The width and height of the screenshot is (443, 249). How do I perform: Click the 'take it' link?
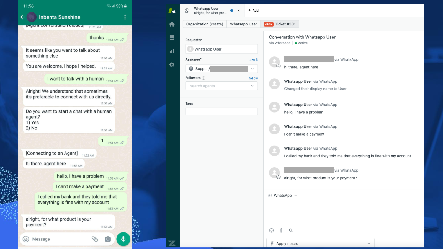tap(253, 59)
